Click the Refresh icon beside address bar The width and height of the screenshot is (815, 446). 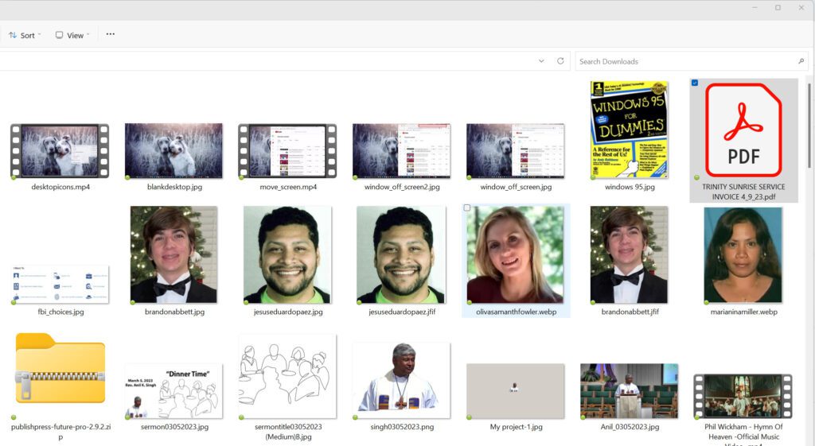point(560,60)
